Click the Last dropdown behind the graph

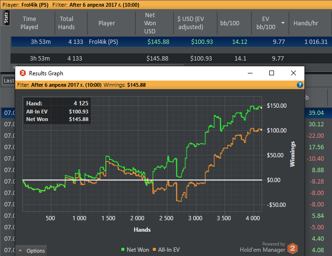click(x=9, y=81)
